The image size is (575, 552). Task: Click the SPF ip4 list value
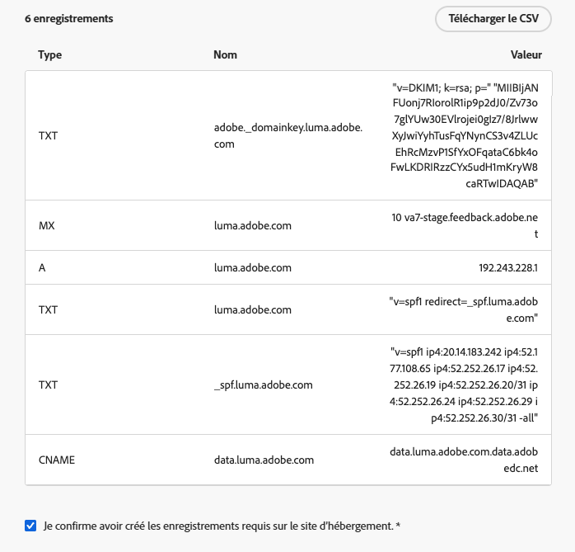[464, 385]
